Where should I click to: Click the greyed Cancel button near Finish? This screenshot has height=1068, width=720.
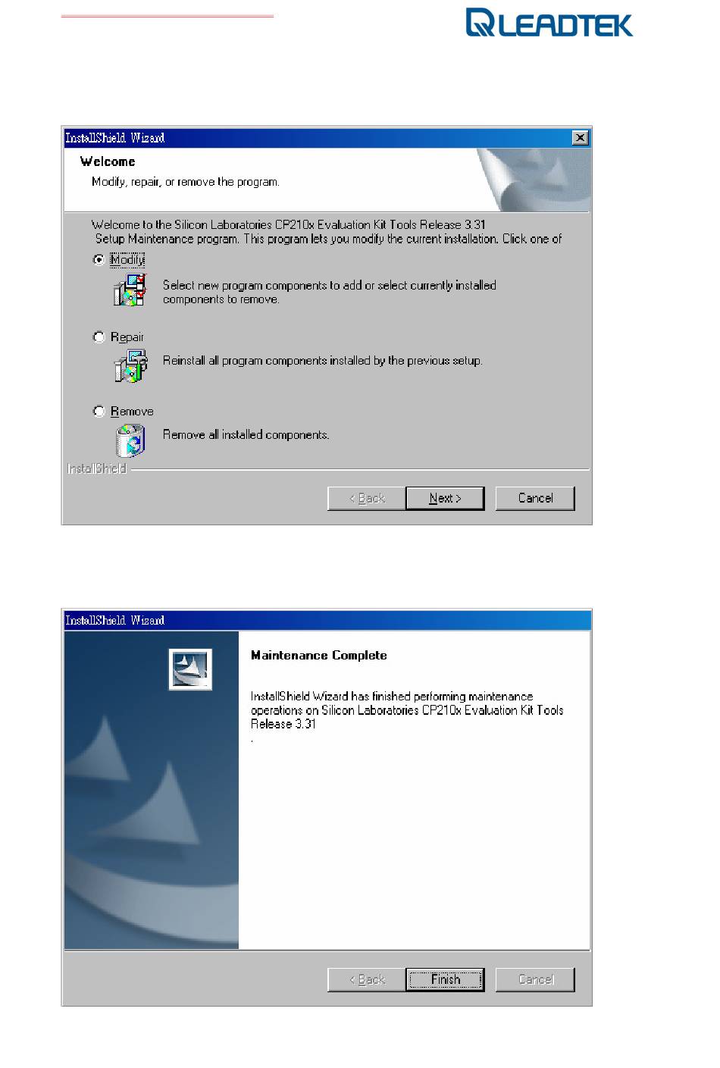(535, 979)
